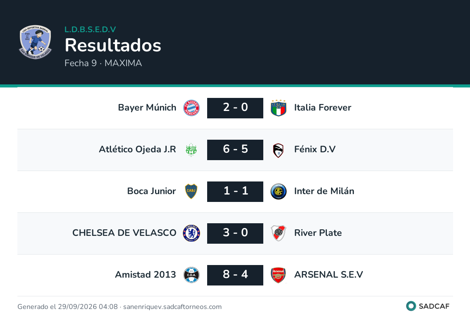Click the Arsenal cannon crest
470x329 pixels.
(279, 275)
